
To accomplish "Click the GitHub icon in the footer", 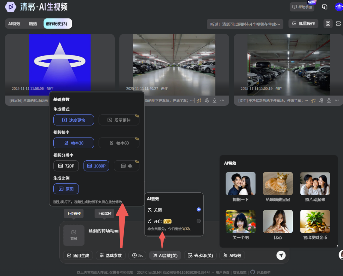I will point(253,272).
